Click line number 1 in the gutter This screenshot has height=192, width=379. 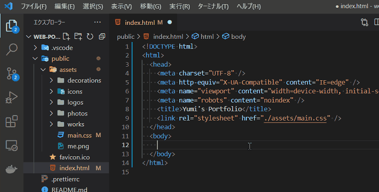click(127, 47)
